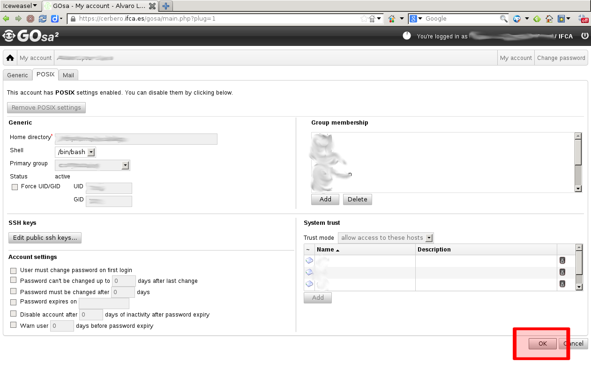Viewport: 591px width, 377px height.
Task: Click the session clock icon in header
Action: (407, 36)
